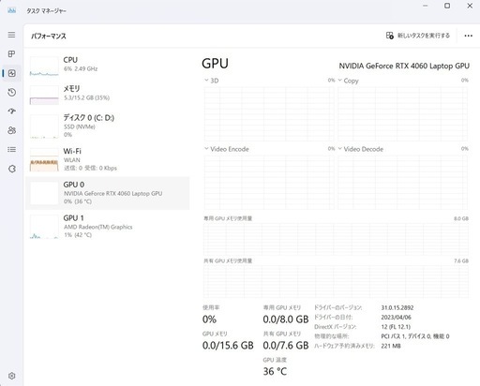Click the Copy engine graph area
This screenshot has height=386, width=480.
pyautogui.click(x=402, y=114)
